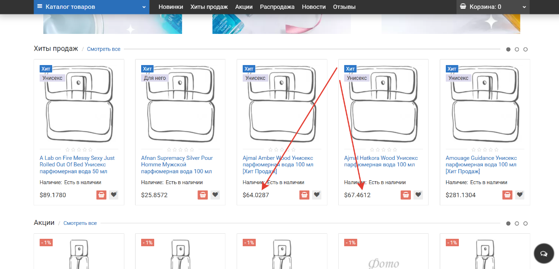This screenshot has height=269, width=559.
Task: Open Ajmal Amber Wood product link
Action: [279, 164]
